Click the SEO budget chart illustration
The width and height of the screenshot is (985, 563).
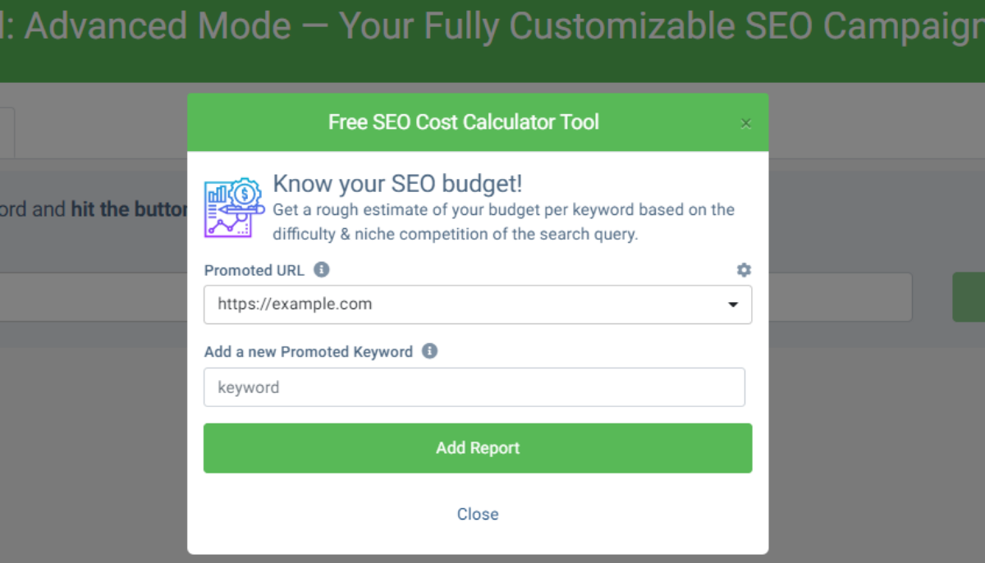click(235, 208)
